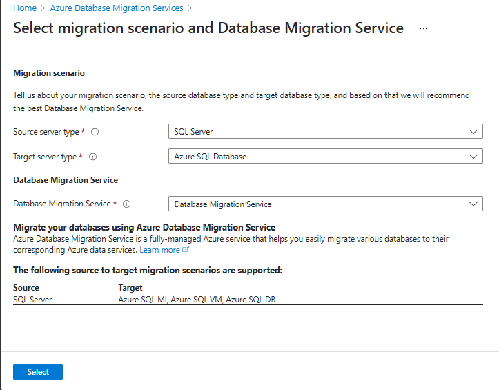Click the SQL Server table cell
Image resolution: width=499 pixels, height=390 pixels.
point(32,300)
